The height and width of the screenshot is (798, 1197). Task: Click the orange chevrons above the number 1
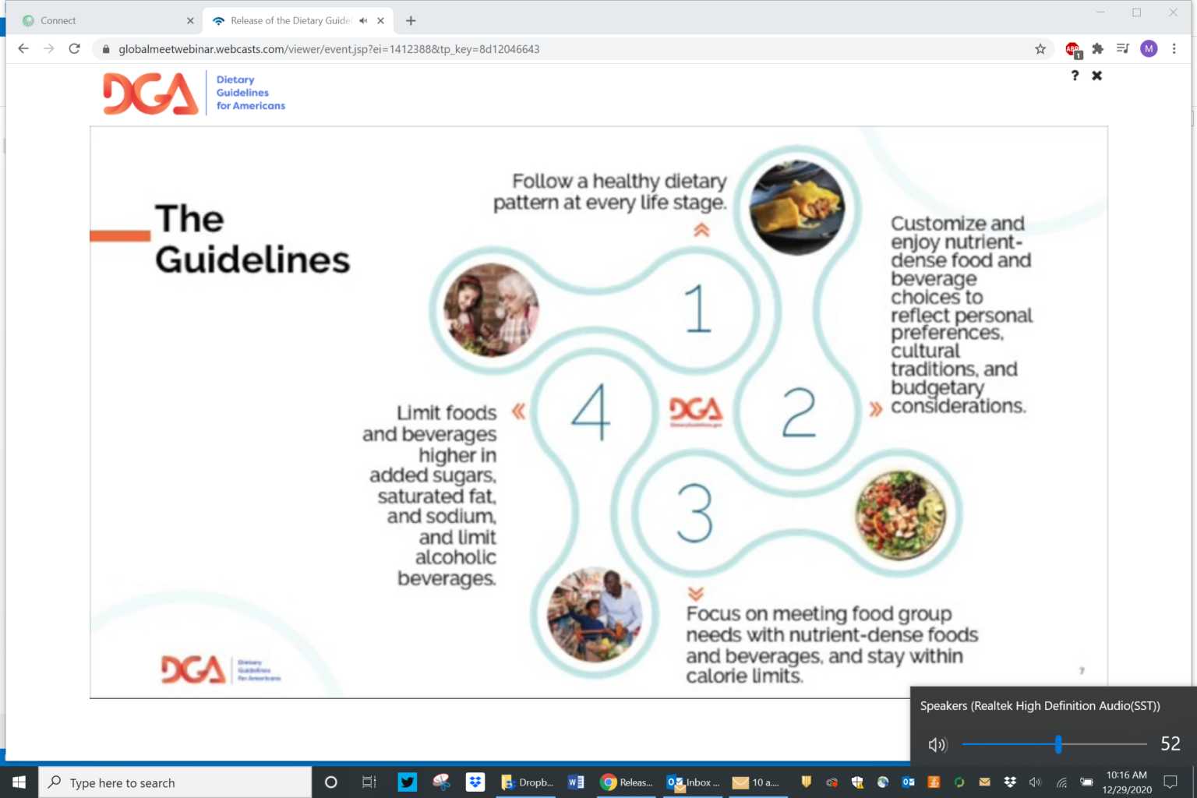coord(701,229)
